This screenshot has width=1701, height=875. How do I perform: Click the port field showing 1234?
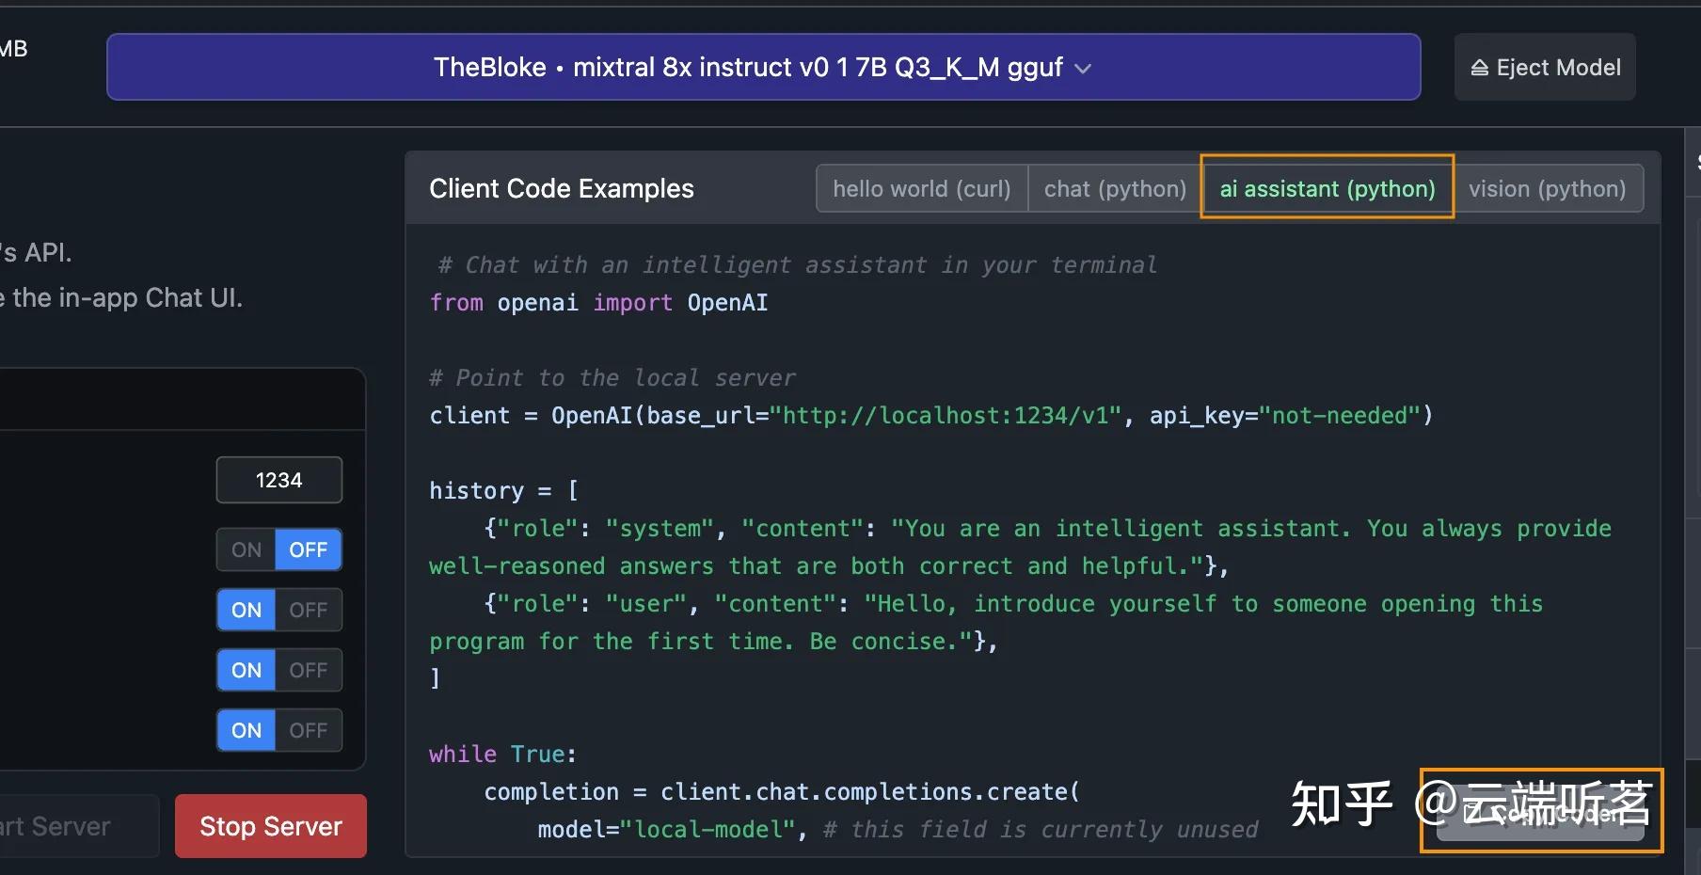click(279, 480)
